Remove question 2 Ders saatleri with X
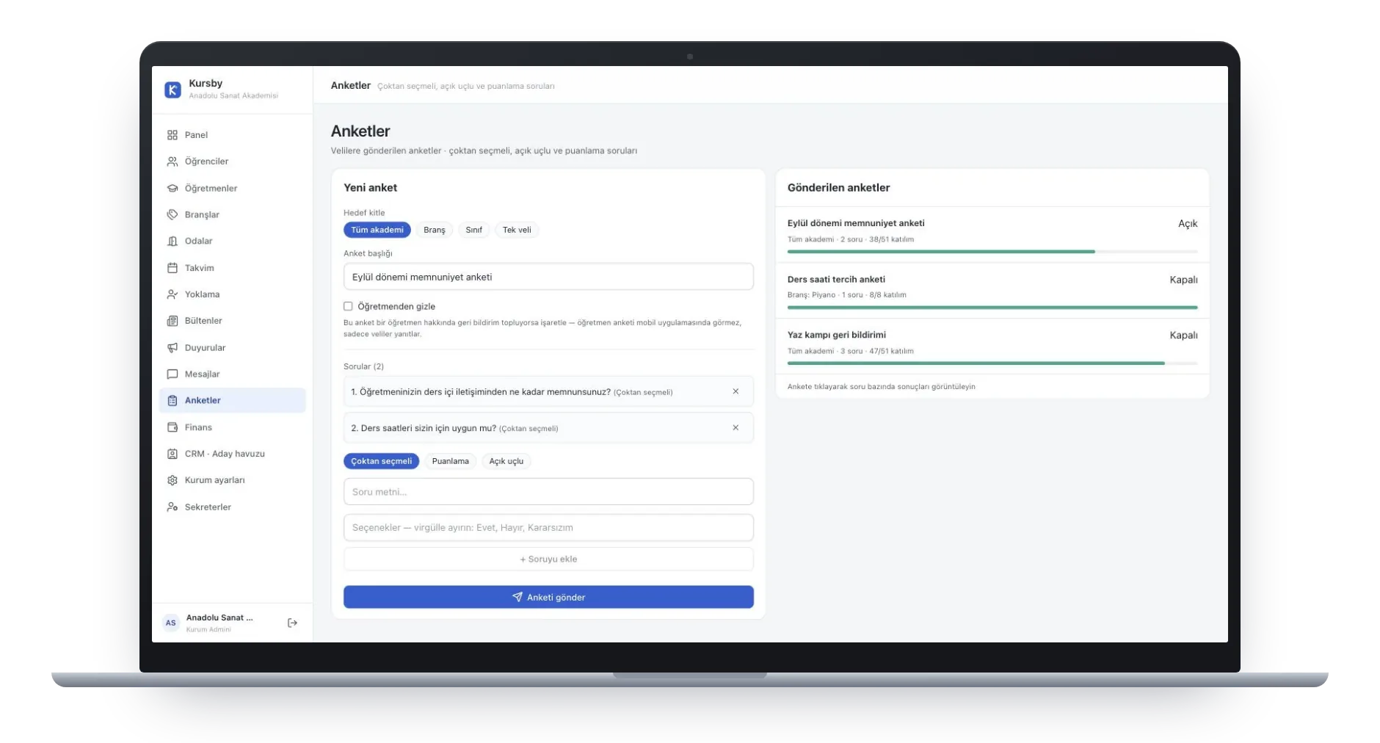This screenshot has height=743, width=1380. [736, 427]
